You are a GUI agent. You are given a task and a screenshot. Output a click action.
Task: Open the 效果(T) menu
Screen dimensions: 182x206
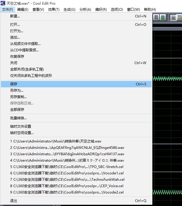coord(54,10)
